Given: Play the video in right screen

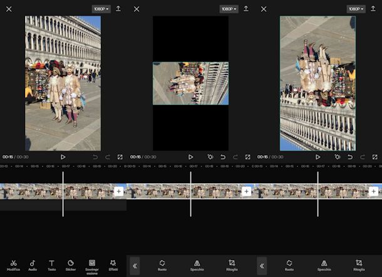Looking at the screenshot, I should coord(317,157).
